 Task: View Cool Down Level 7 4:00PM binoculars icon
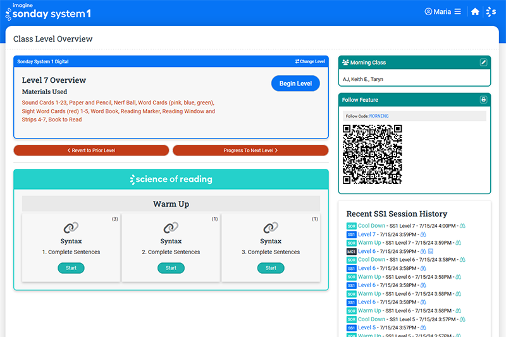[462, 226]
